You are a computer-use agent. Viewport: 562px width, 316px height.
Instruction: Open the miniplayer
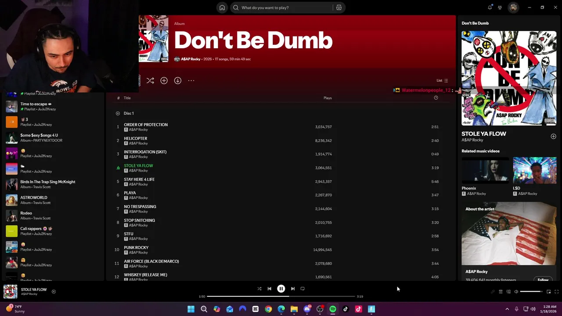[548, 291]
